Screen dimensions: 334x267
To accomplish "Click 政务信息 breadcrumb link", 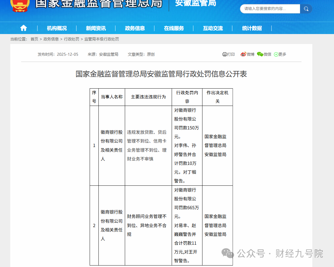I will [x=51, y=39].
